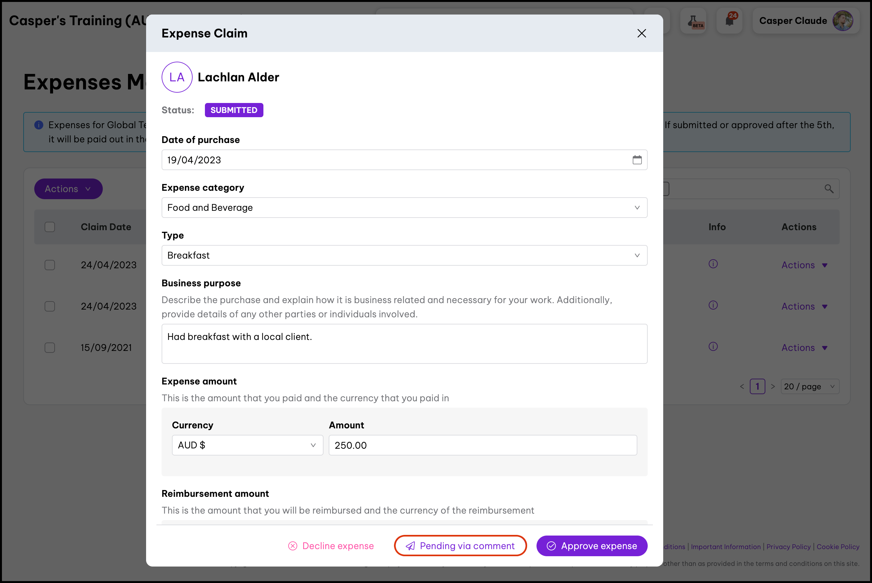Open the date of purchase calendar icon
This screenshot has height=583, width=872.
tap(637, 160)
